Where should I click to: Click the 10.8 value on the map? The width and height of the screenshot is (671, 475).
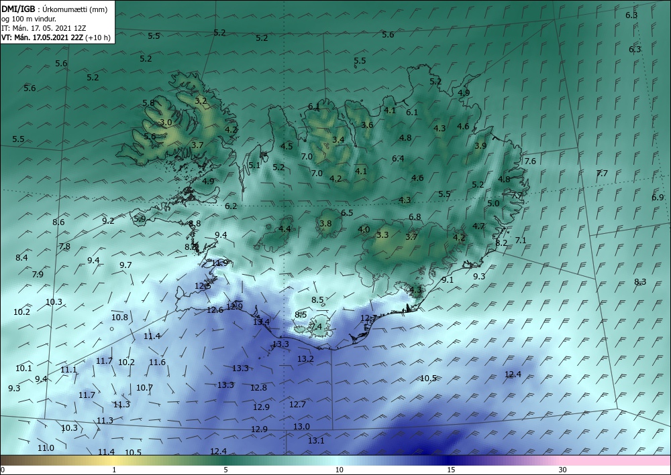[120, 318]
